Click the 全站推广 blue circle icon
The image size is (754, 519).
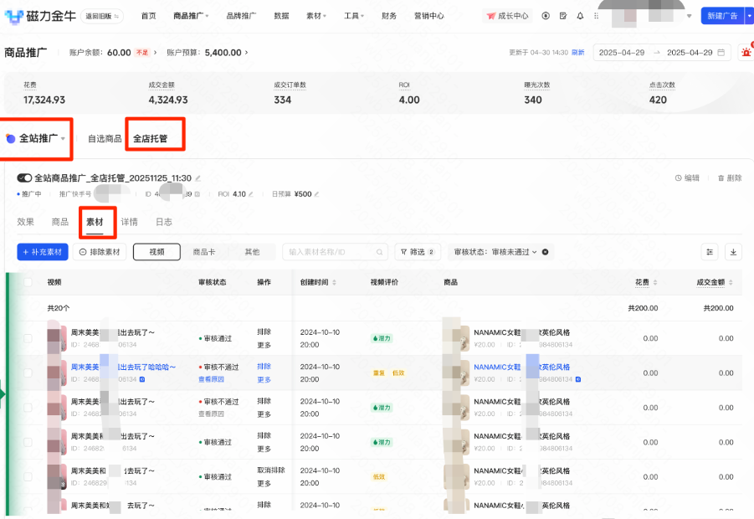(11, 138)
